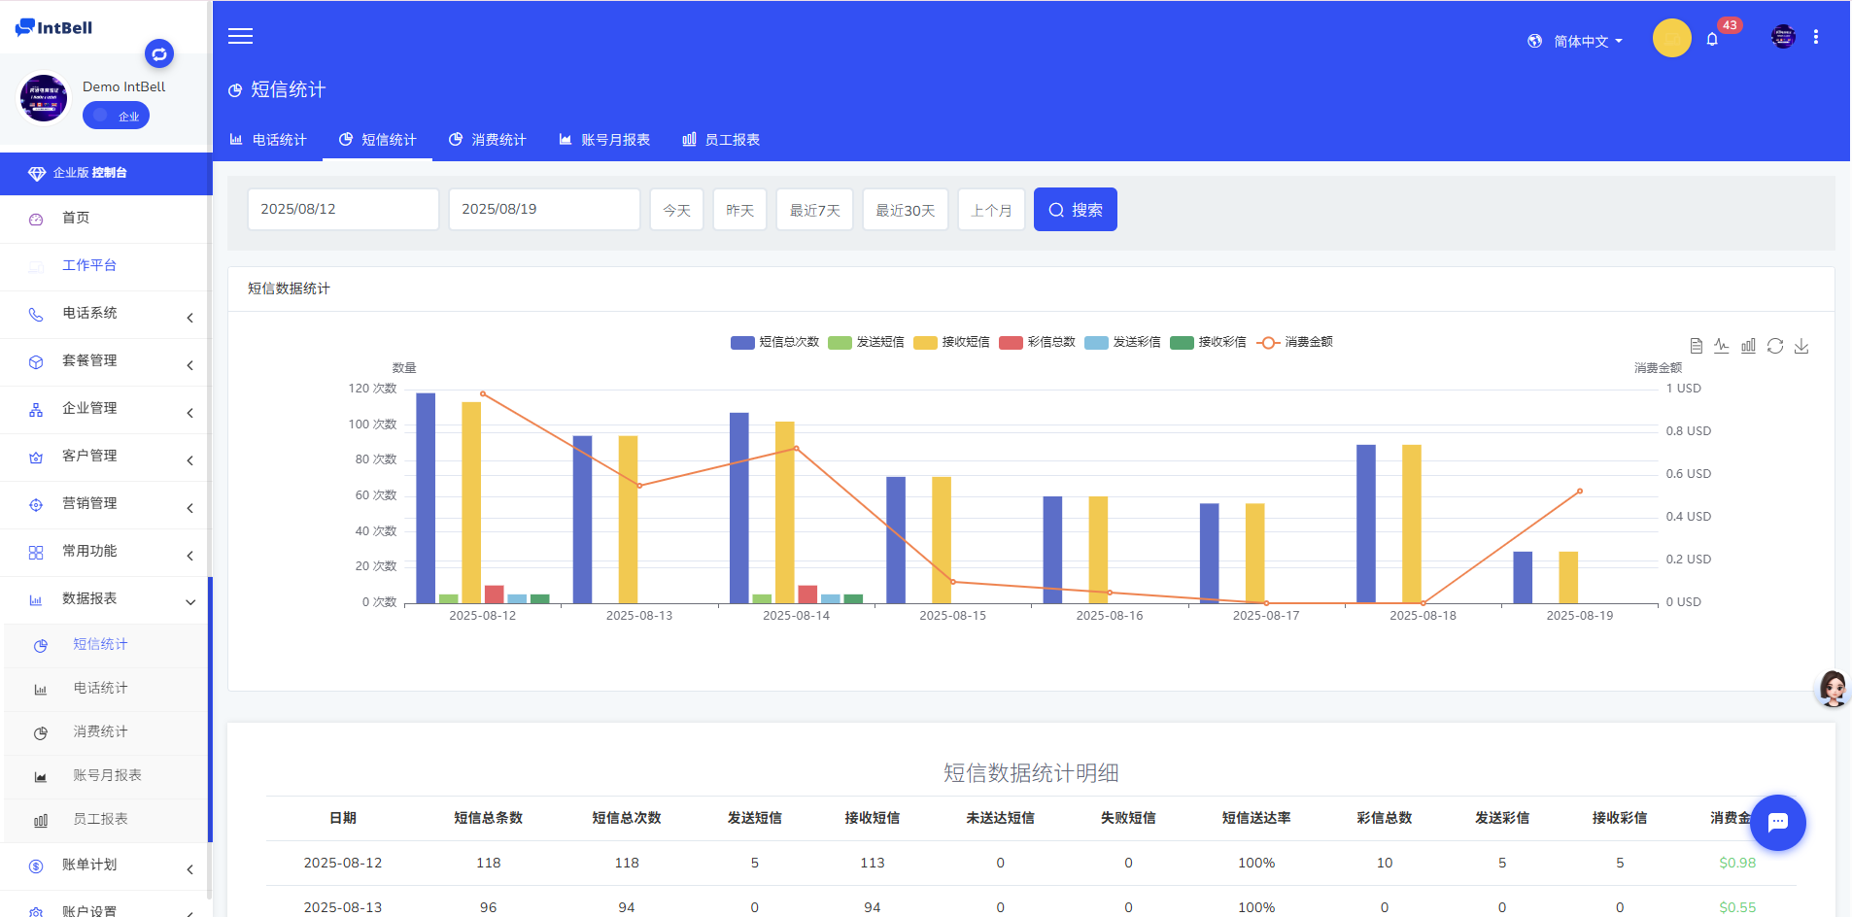Viewport: 1852px width, 917px height.
Task: Click the hamburger menu icon
Action: pyautogui.click(x=240, y=36)
